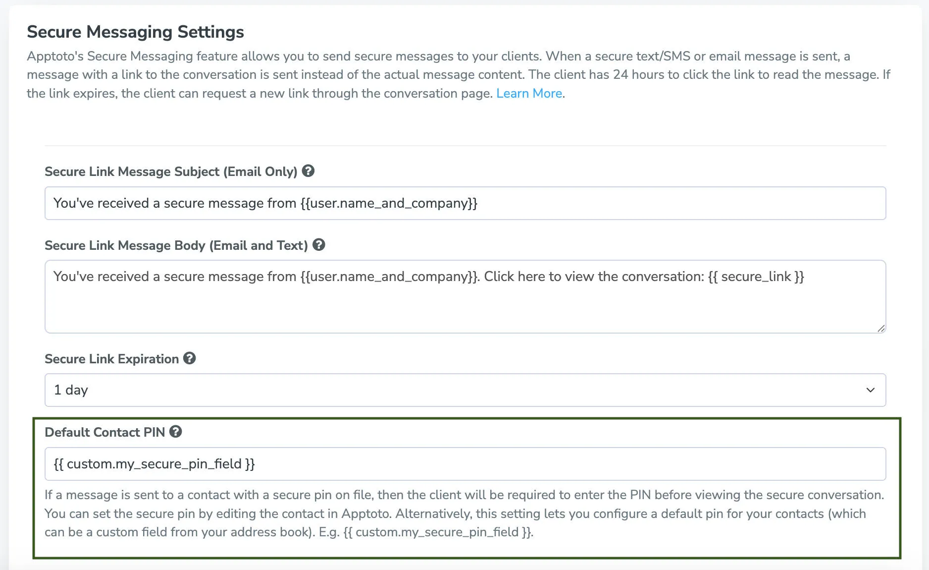Viewport: 929px width, 570px height.
Task: Click the textarea resize handle on message body
Action: (x=881, y=327)
